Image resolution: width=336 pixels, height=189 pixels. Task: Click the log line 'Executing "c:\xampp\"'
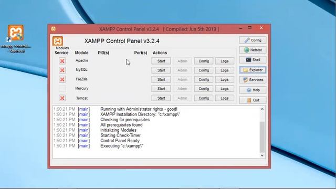point(121,146)
